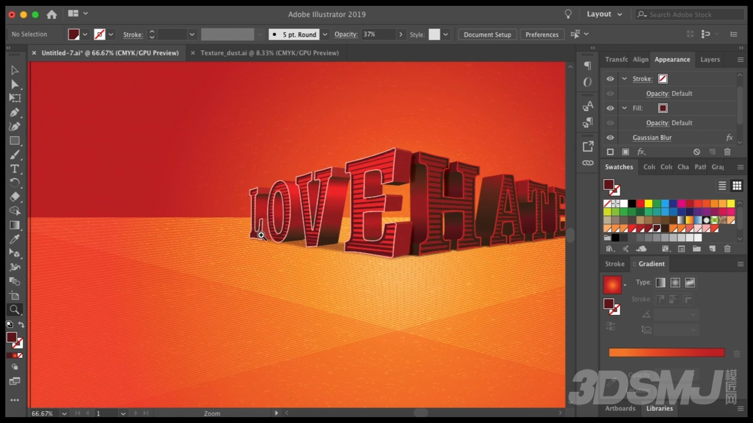Open the OpenType panel icon

(588, 82)
